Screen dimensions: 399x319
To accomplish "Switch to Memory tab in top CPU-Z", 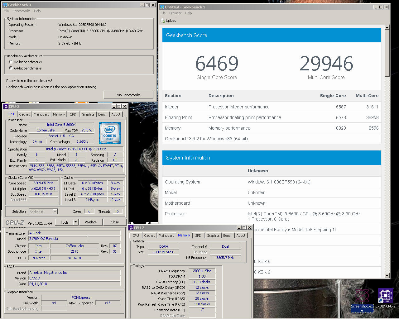I will pyautogui.click(x=59, y=114).
